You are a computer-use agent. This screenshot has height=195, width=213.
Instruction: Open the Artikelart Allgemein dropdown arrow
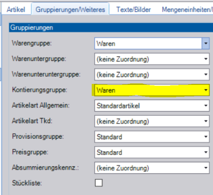pyautogui.click(x=206, y=106)
